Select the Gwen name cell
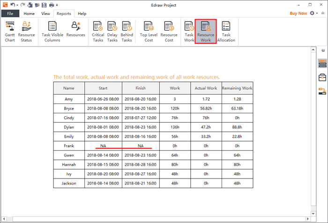The image size is (328, 223). (69, 155)
